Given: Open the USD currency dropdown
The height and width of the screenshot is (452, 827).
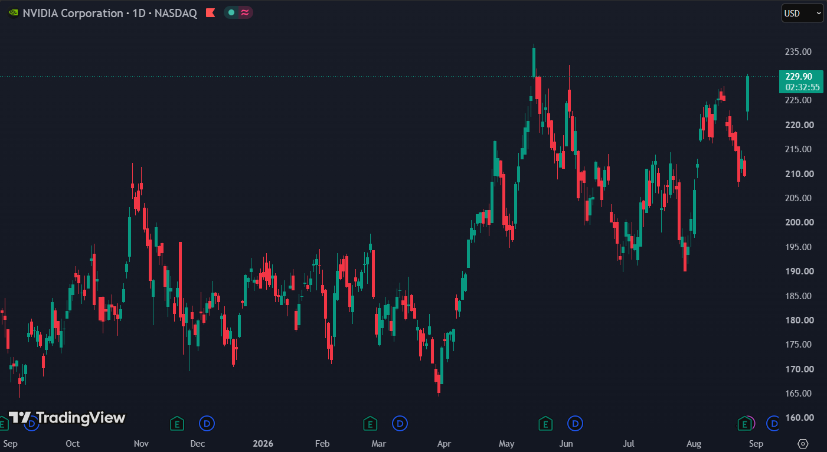Looking at the screenshot, I should click(x=802, y=13).
